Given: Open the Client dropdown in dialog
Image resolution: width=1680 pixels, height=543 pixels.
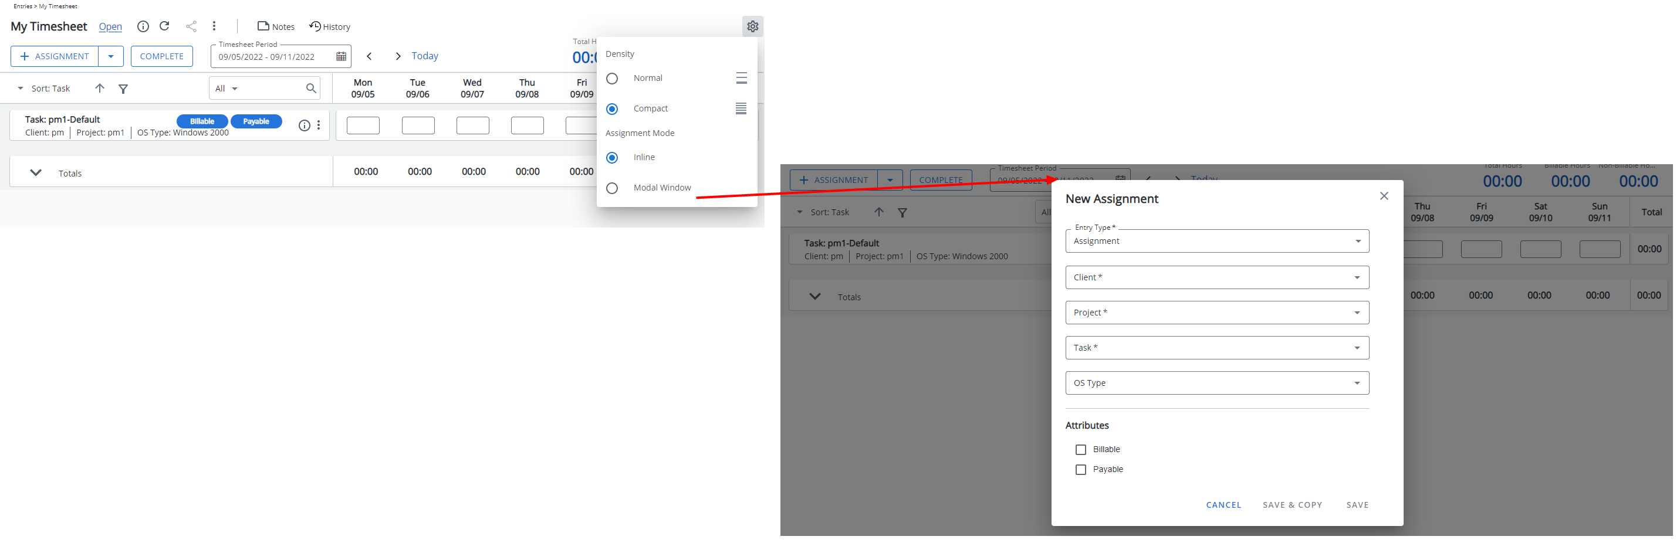Looking at the screenshot, I should [1216, 278].
